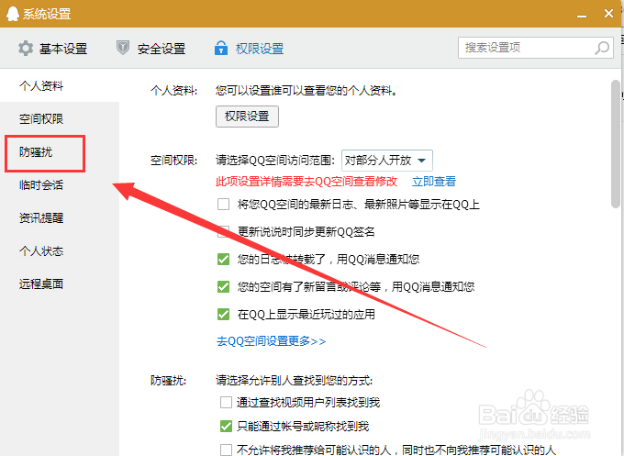The height and width of the screenshot is (456, 624).
Task: Click the gear icon for 基本设置
Action: click(26, 48)
